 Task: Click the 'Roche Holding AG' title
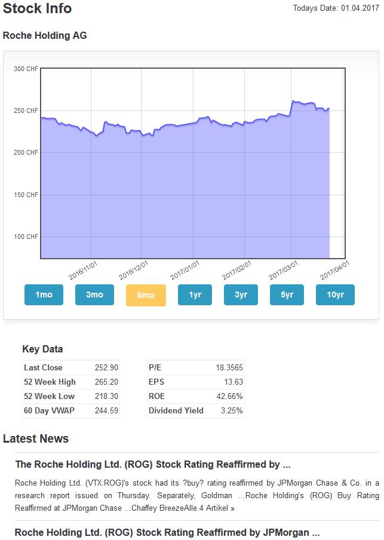point(45,35)
